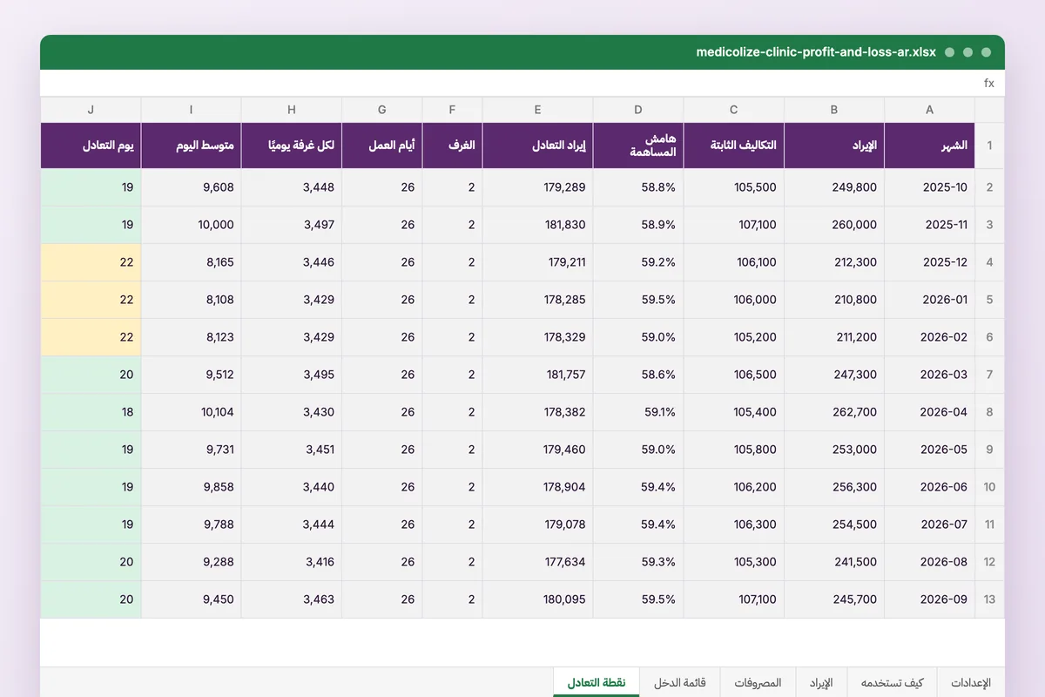The image size is (1045, 697).
Task: Click the الإيراد column header cell
Action: point(834,145)
